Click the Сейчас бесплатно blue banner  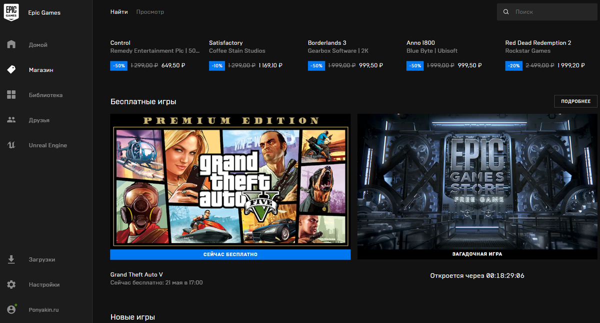pyautogui.click(x=230, y=255)
